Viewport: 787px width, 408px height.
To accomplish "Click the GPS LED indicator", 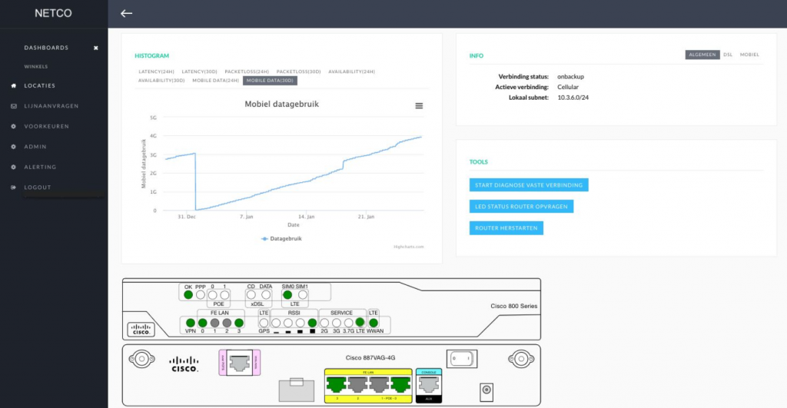I will (264, 323).
